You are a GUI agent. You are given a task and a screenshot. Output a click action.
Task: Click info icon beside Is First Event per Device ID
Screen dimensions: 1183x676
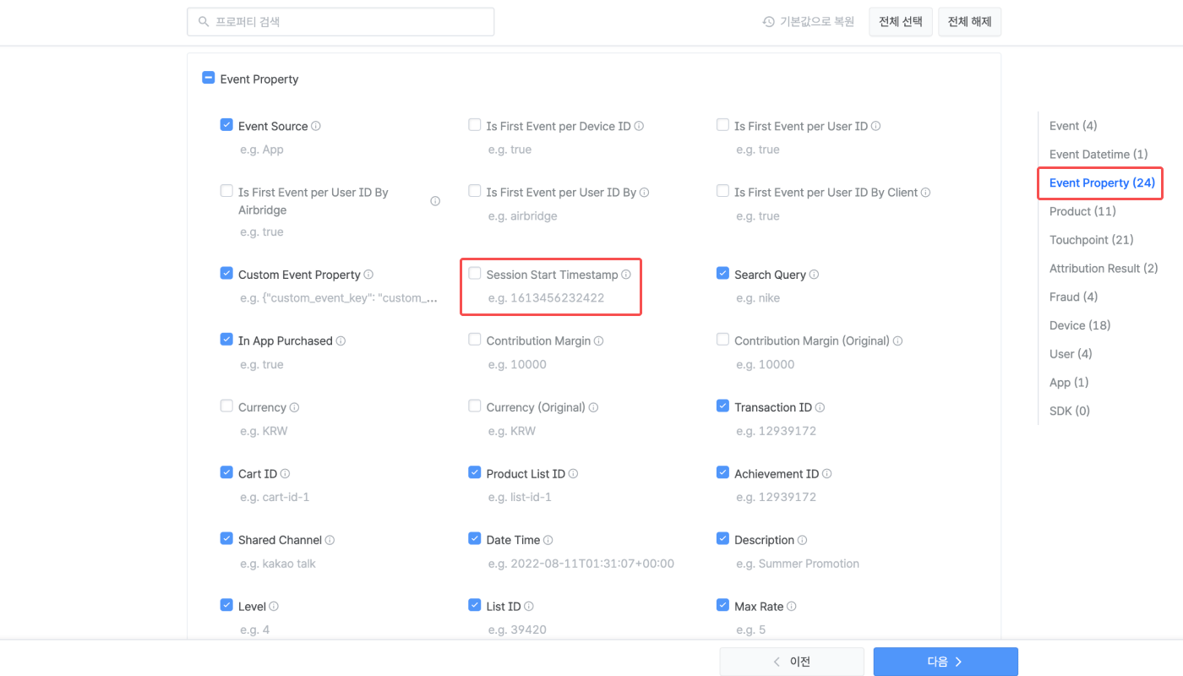point(639,126)
